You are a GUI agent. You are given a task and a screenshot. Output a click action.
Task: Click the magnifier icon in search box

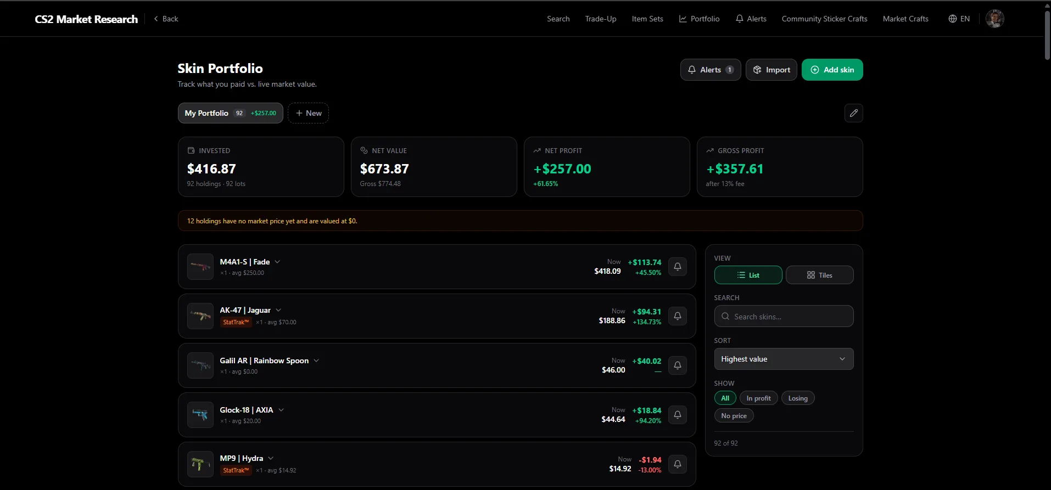[725, 317]
